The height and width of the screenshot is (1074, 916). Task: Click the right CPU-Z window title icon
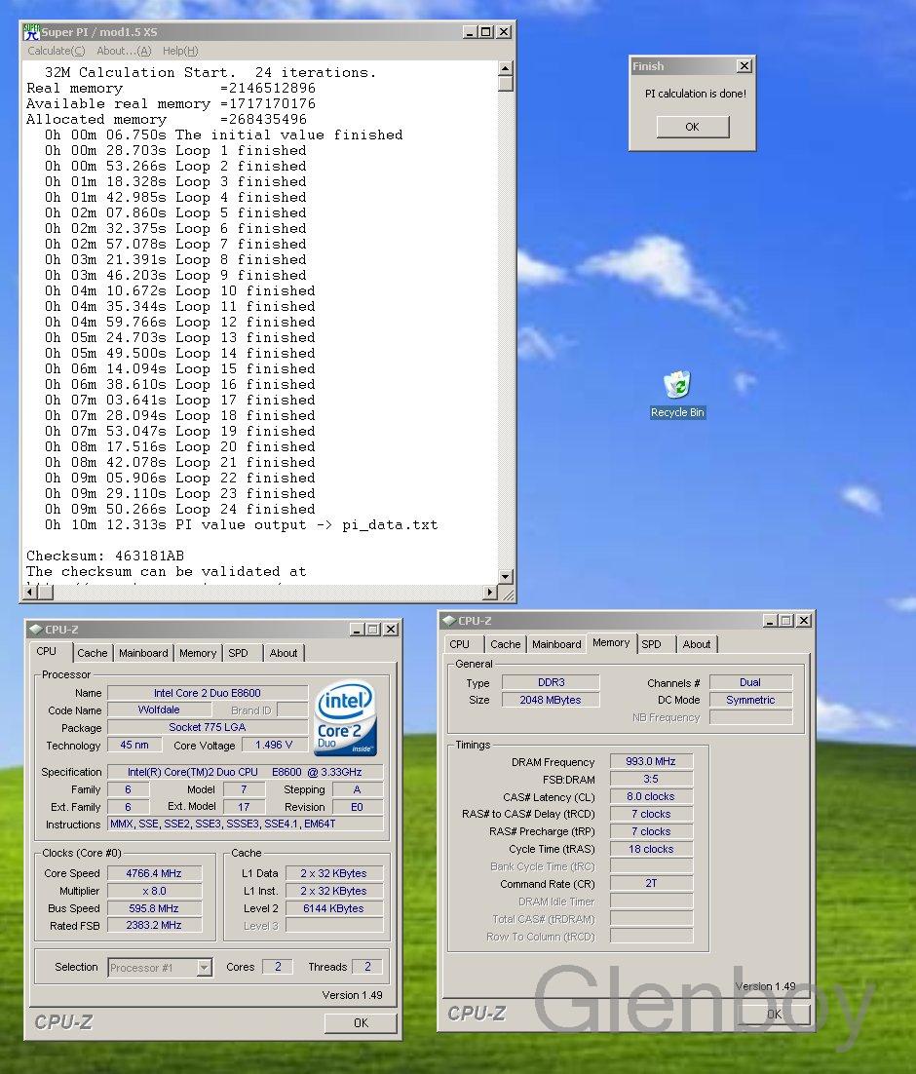[448, 621]
